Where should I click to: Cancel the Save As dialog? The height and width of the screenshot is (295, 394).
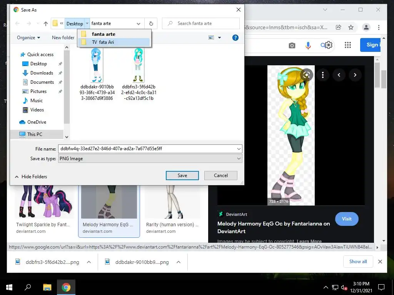220,176
